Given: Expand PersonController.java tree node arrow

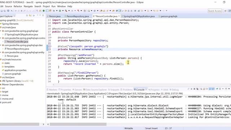Looking at the screenshot, I should pos(3,42).
